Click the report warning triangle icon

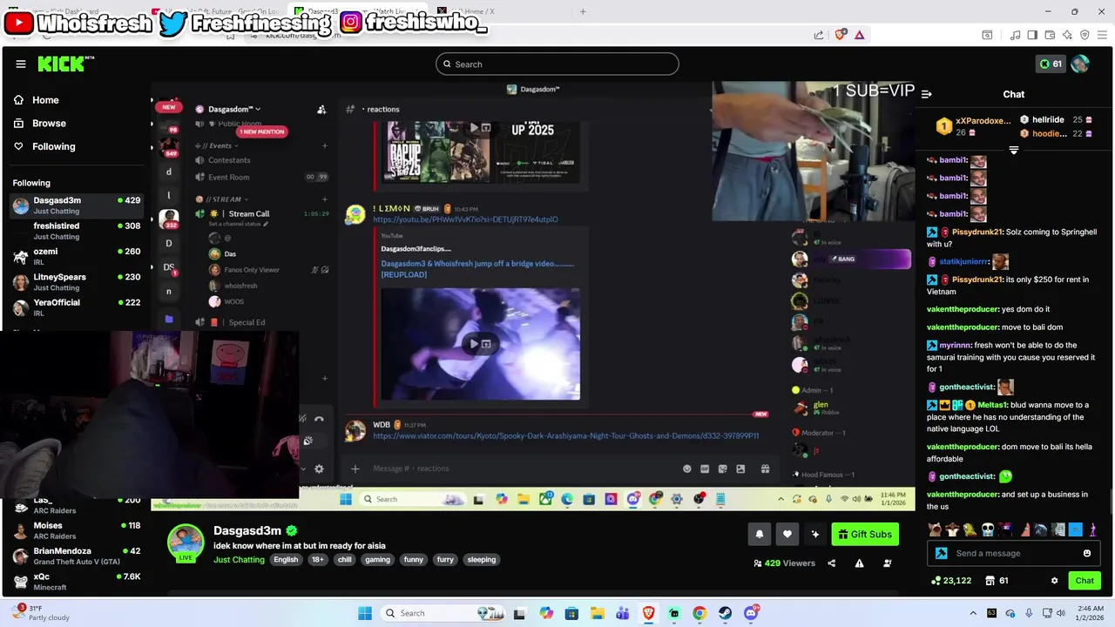(x=859, y=563)
